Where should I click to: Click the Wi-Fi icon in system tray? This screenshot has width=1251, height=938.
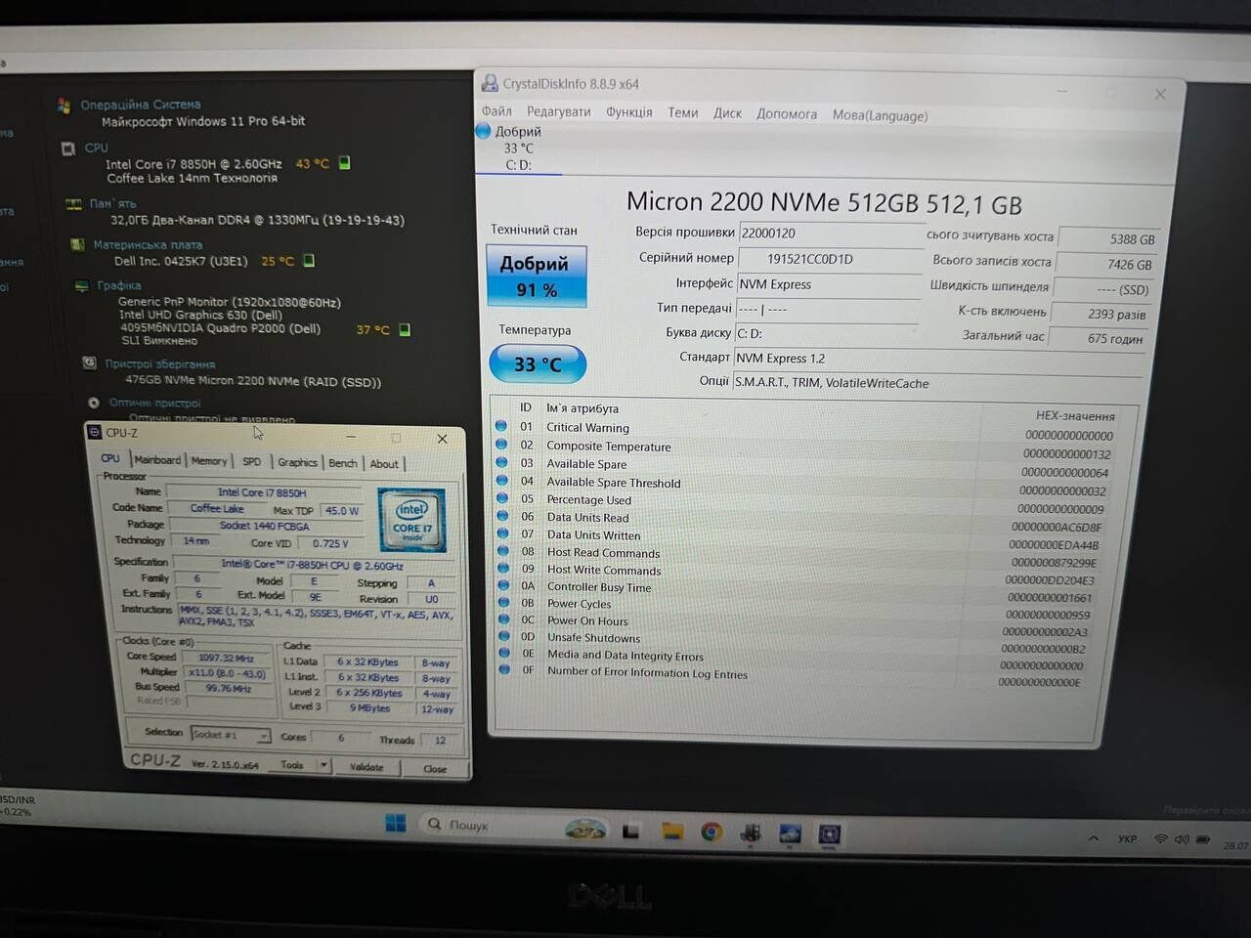coord(1161,838)
